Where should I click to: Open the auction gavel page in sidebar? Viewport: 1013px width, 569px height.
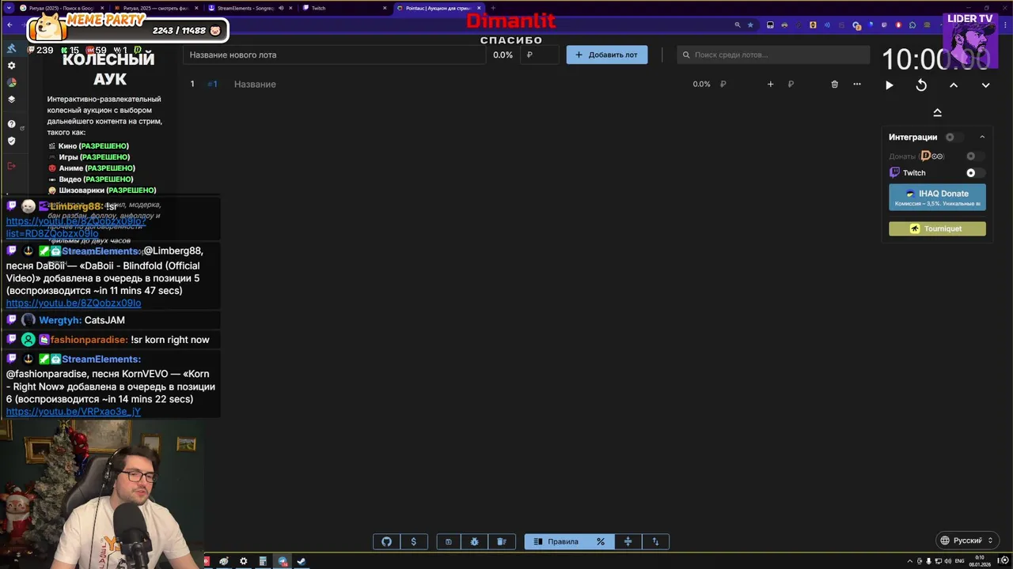pos(11,48)
